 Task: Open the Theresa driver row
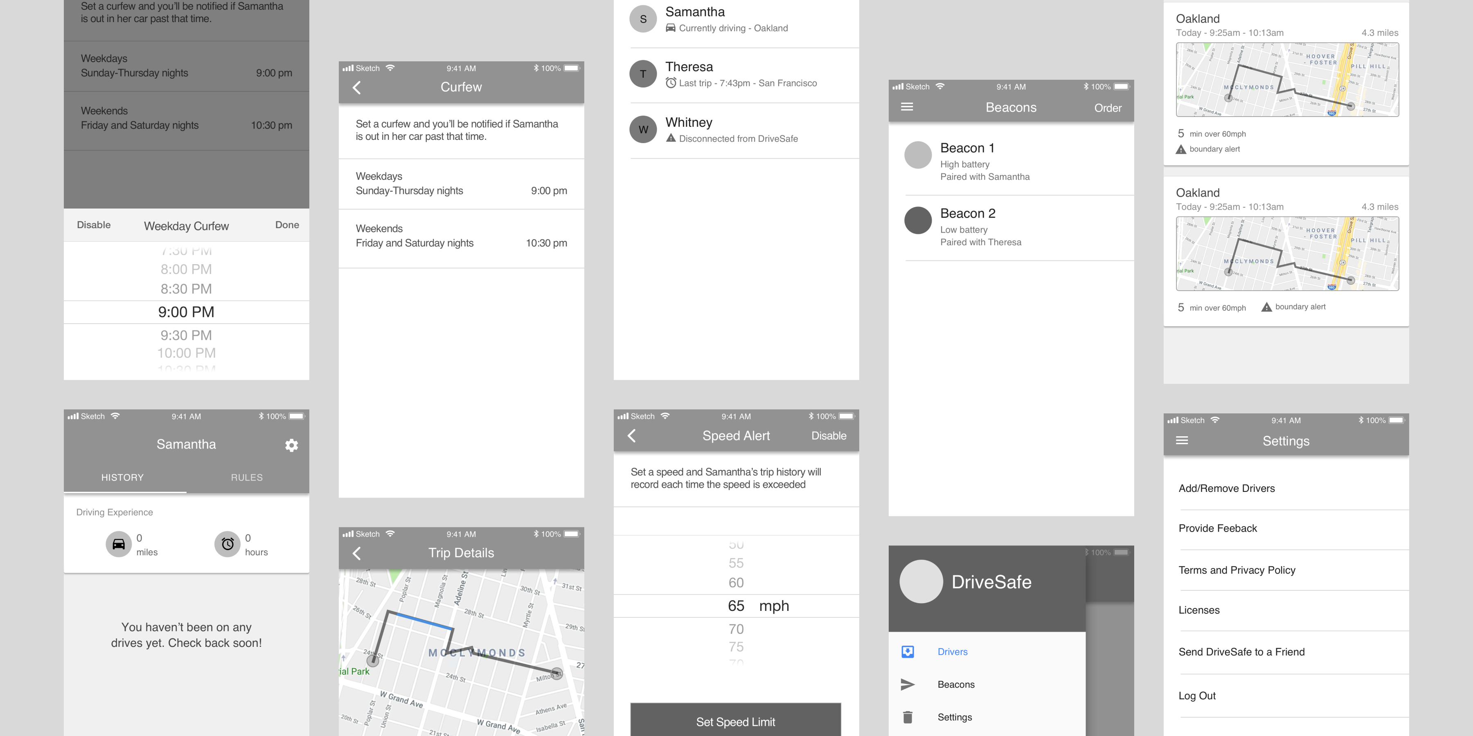[736, 75]
